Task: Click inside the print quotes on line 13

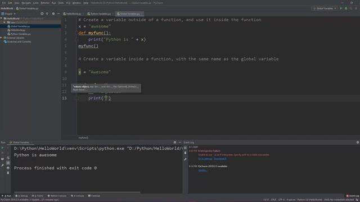Action: coord(106,98)
